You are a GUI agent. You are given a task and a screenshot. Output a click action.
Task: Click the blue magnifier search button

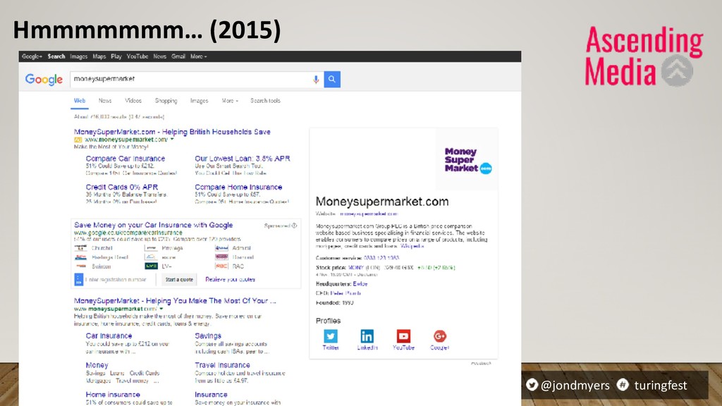tap(332, 79)
